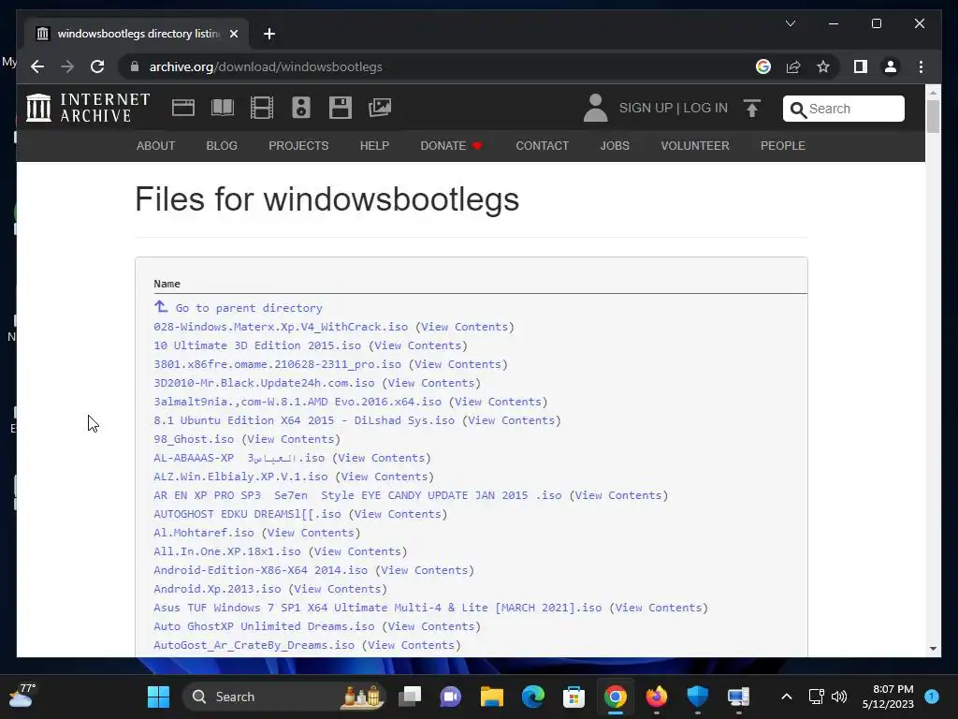Open the PROJECTS menu link

click(298, 145)
